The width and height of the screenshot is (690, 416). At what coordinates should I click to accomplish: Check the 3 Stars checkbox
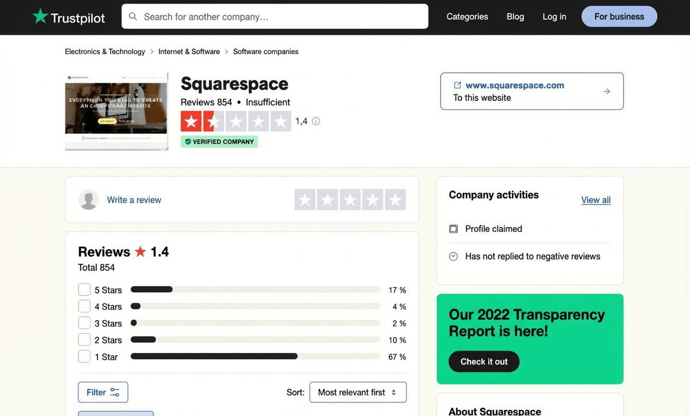[84, 322]
